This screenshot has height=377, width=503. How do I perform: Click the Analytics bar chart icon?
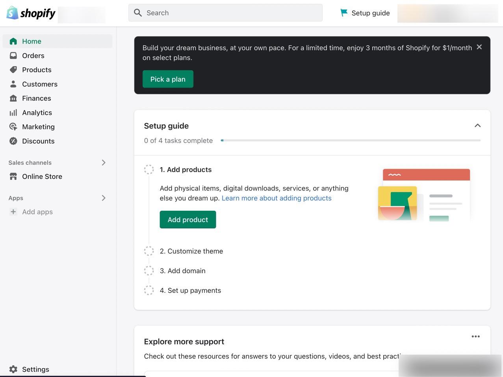pos(13,112)
